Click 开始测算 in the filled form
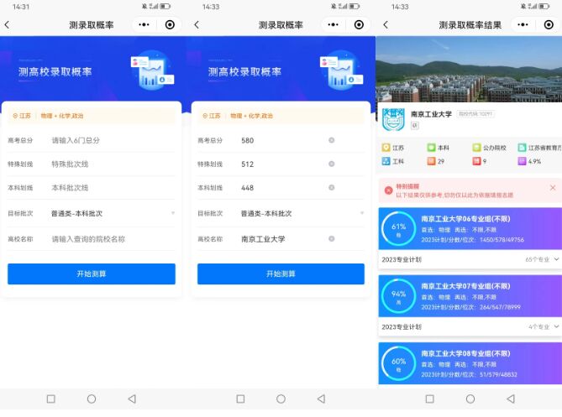Image resolution: width=562 pixels, height=417 pixels. pyautogui.click(x=281, y=274)
